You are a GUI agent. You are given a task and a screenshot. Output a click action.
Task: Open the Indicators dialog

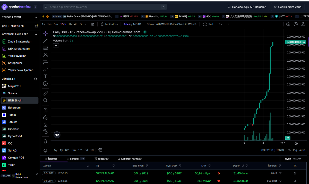coord(109,24)
